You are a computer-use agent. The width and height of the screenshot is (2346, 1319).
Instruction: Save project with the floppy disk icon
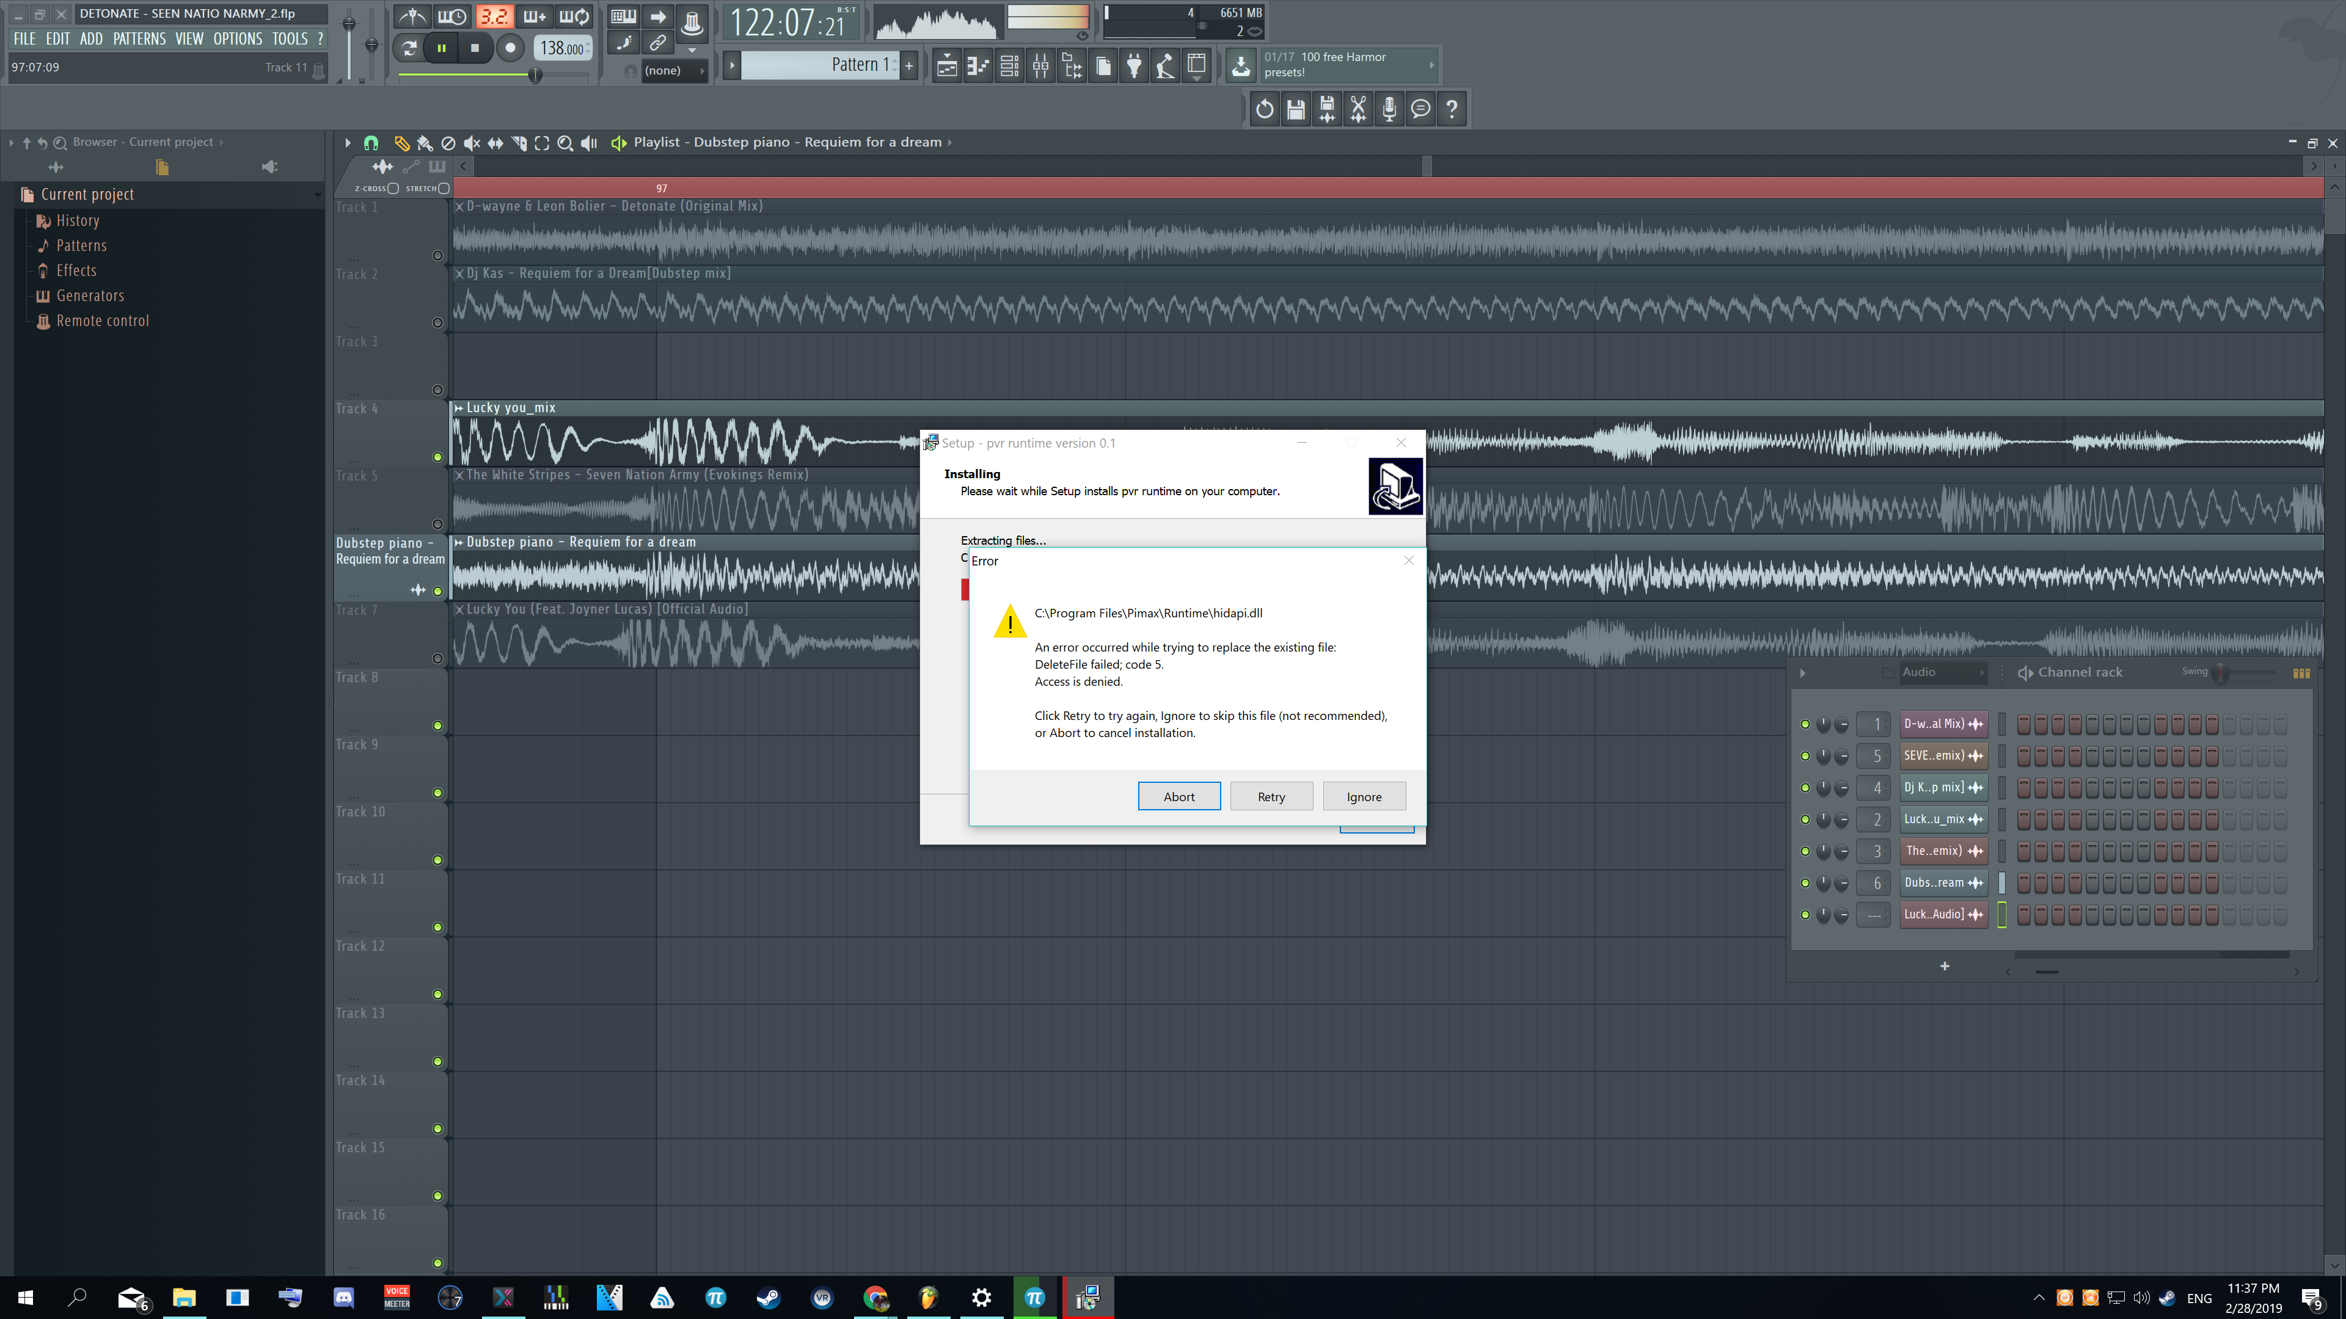(1296, 109)
